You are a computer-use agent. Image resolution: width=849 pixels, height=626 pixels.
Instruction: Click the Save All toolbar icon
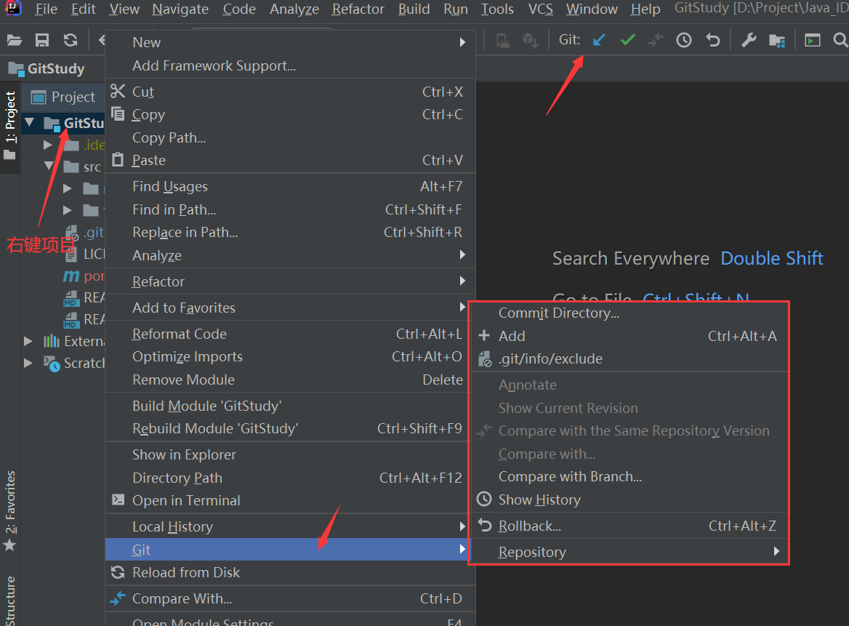42,40
